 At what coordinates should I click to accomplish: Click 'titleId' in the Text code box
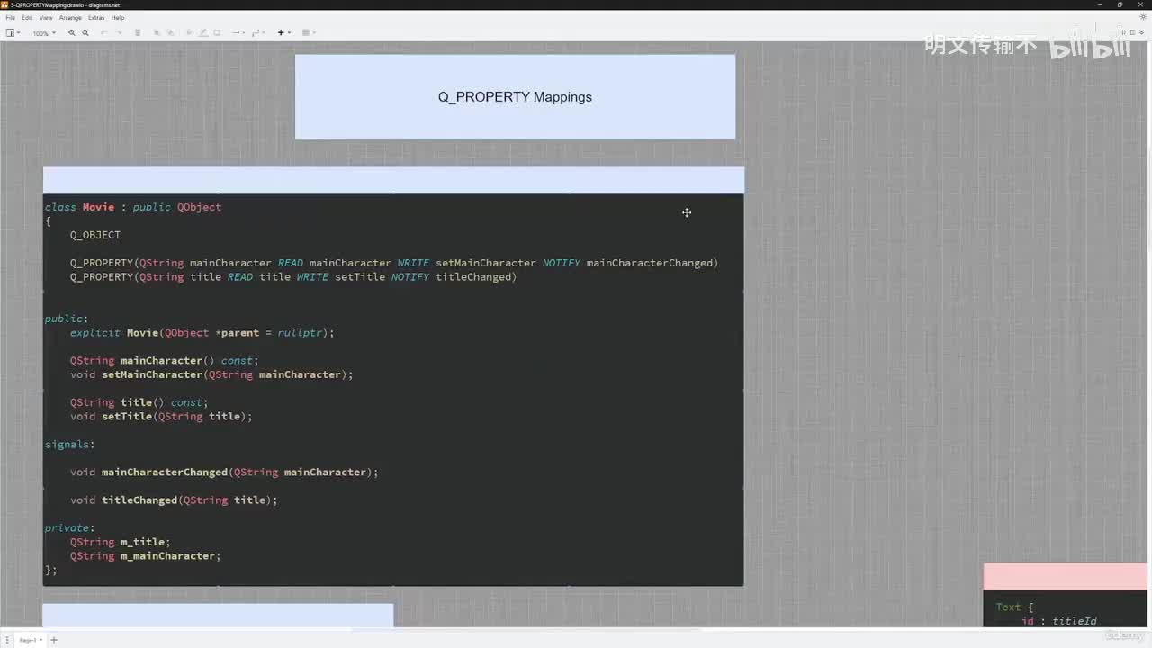tap(1075, 621)
